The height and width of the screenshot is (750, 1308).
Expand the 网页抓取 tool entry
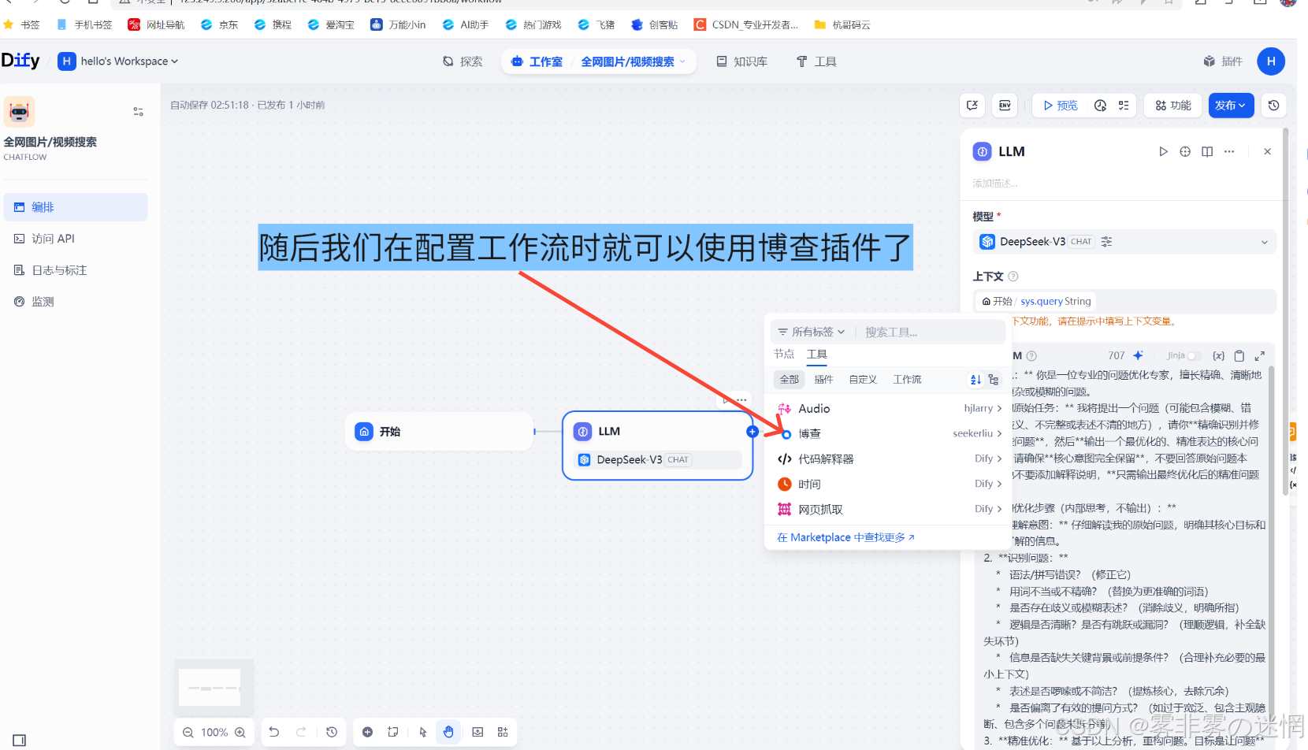point(889,509)
